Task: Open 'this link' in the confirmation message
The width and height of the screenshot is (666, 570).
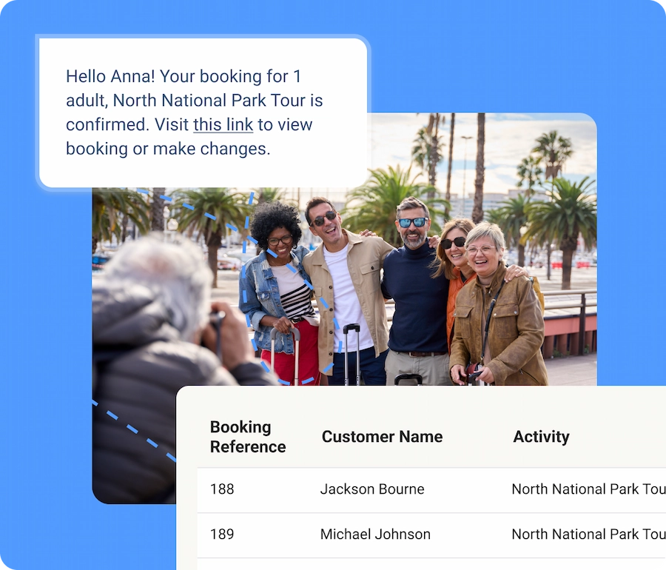Action: [223, 124]
